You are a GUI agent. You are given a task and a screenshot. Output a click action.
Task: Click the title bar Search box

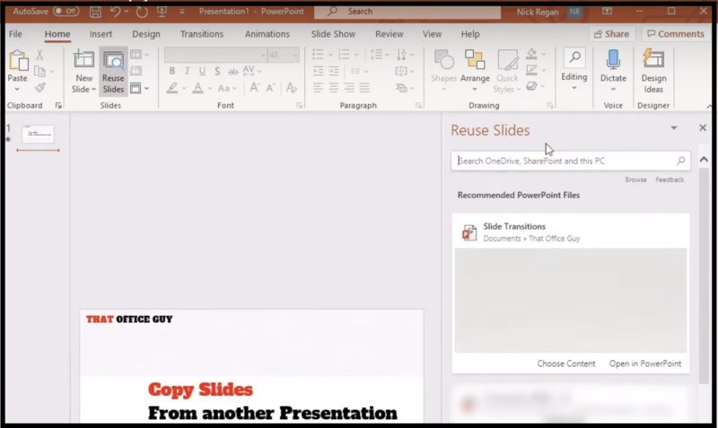[407, 12]
